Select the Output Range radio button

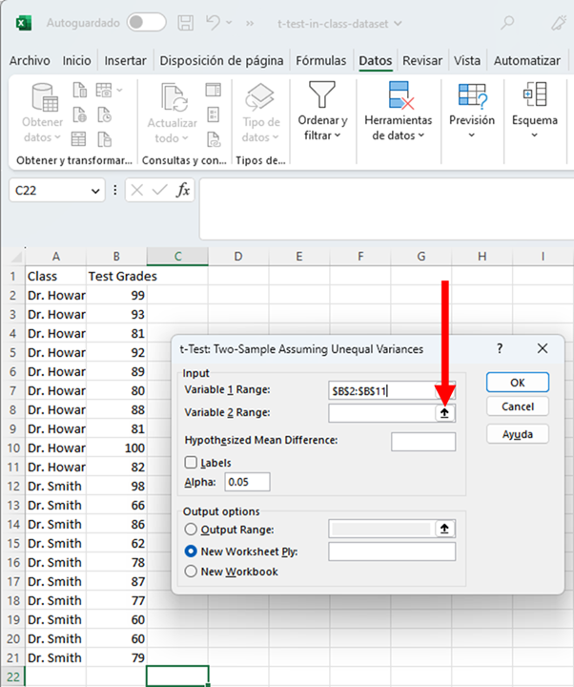point(192,530)
